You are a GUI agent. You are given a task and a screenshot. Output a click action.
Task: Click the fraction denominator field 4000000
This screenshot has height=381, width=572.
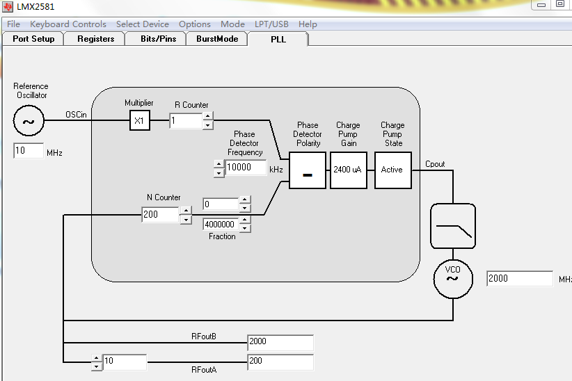pyautogui.click(x=221, y=225)
